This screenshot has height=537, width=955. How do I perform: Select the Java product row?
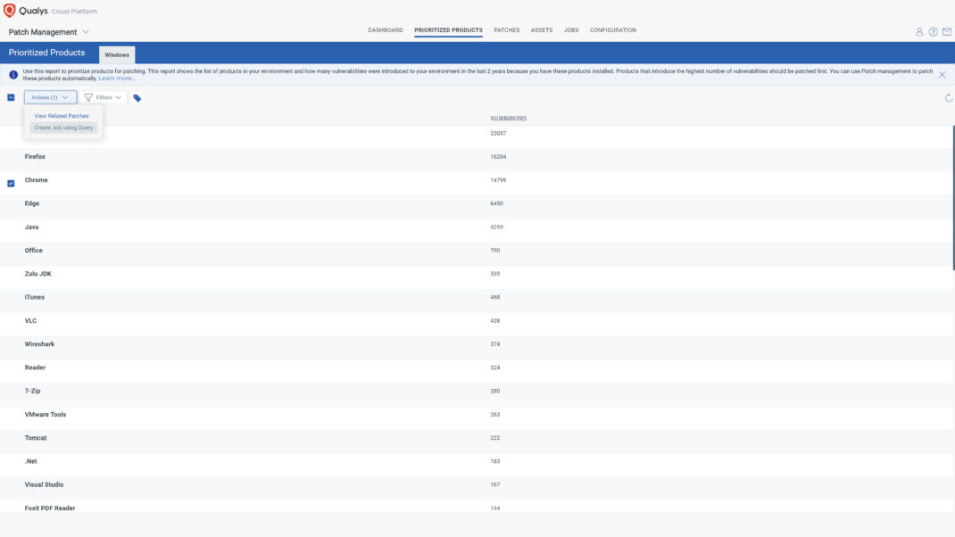coord(477,231)
